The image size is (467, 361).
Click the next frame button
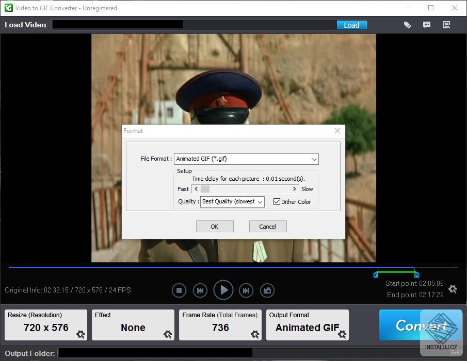pos(246,290)
